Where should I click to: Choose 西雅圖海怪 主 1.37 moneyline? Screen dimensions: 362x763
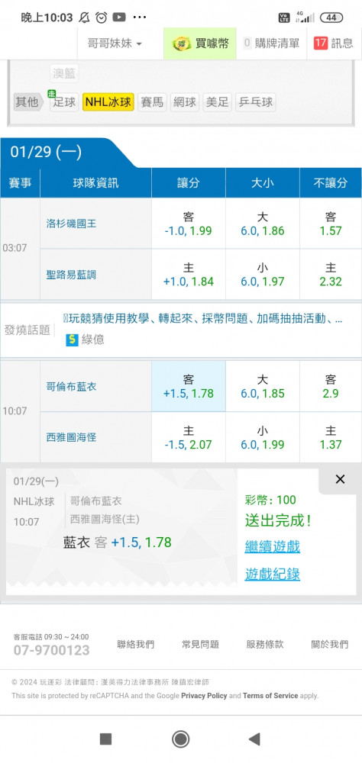click(331, 437)
